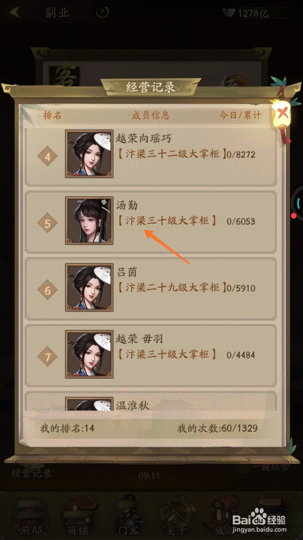Viewport: 303px width, 540px height.
Task: Tap the silver ingot currency icon
Action: pyautogui.click(x=229, y=13)
